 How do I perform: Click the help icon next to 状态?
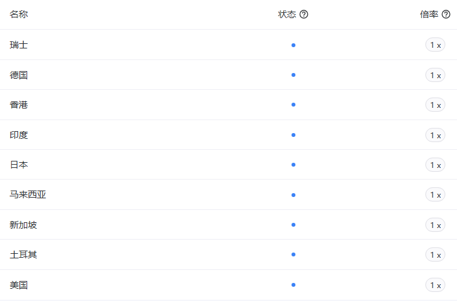[304, 14]
